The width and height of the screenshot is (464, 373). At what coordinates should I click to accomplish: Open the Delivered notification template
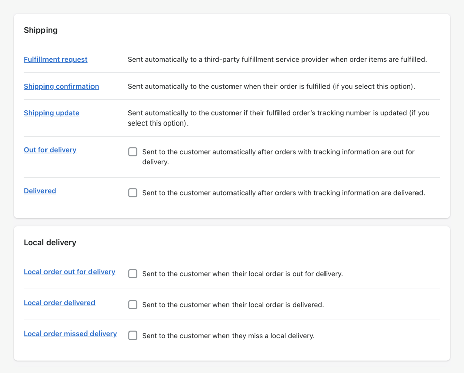point(39,191)
